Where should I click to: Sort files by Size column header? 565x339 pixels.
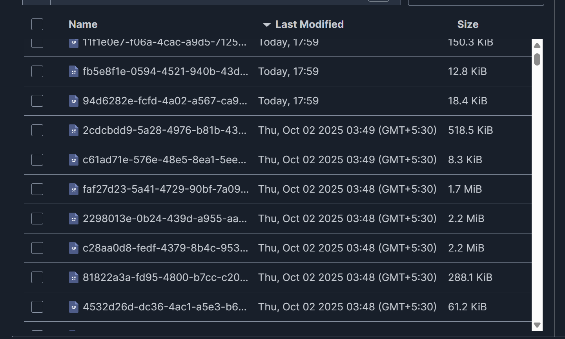coord(468,24)
